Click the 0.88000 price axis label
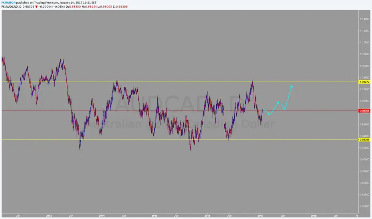Viewport: 372px width, 219px height. 365,171
